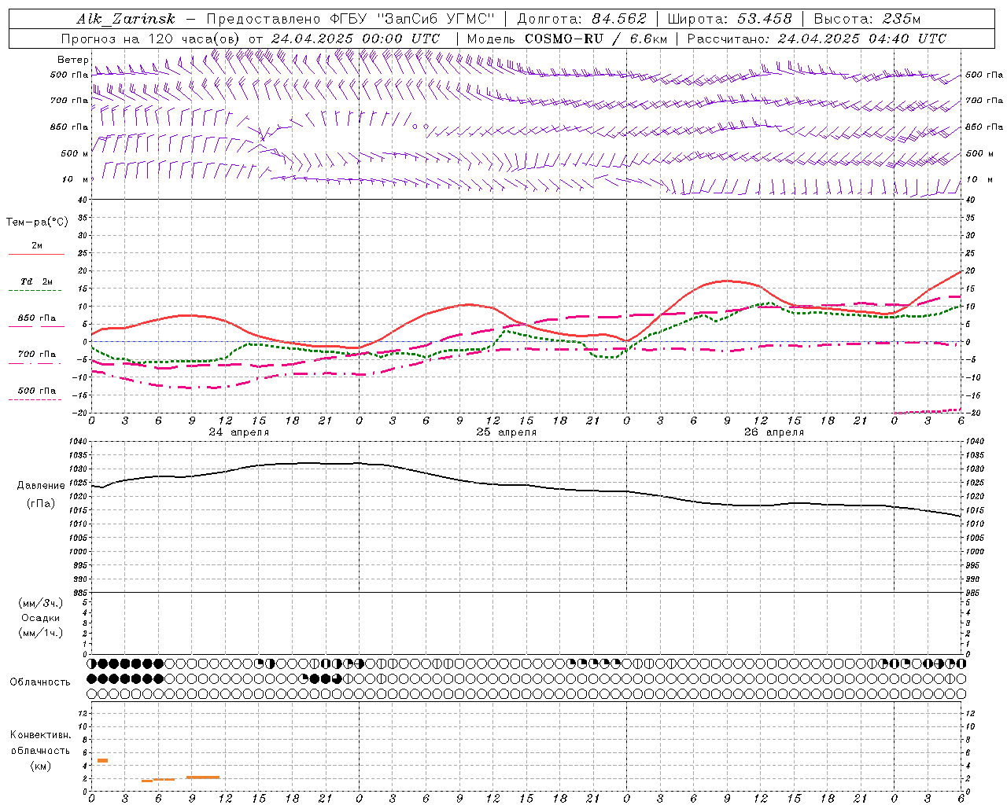The image size is (1007, 805).
Task: Click the solid line sample above '2м' legend
Action: click(x=36, y=255)
